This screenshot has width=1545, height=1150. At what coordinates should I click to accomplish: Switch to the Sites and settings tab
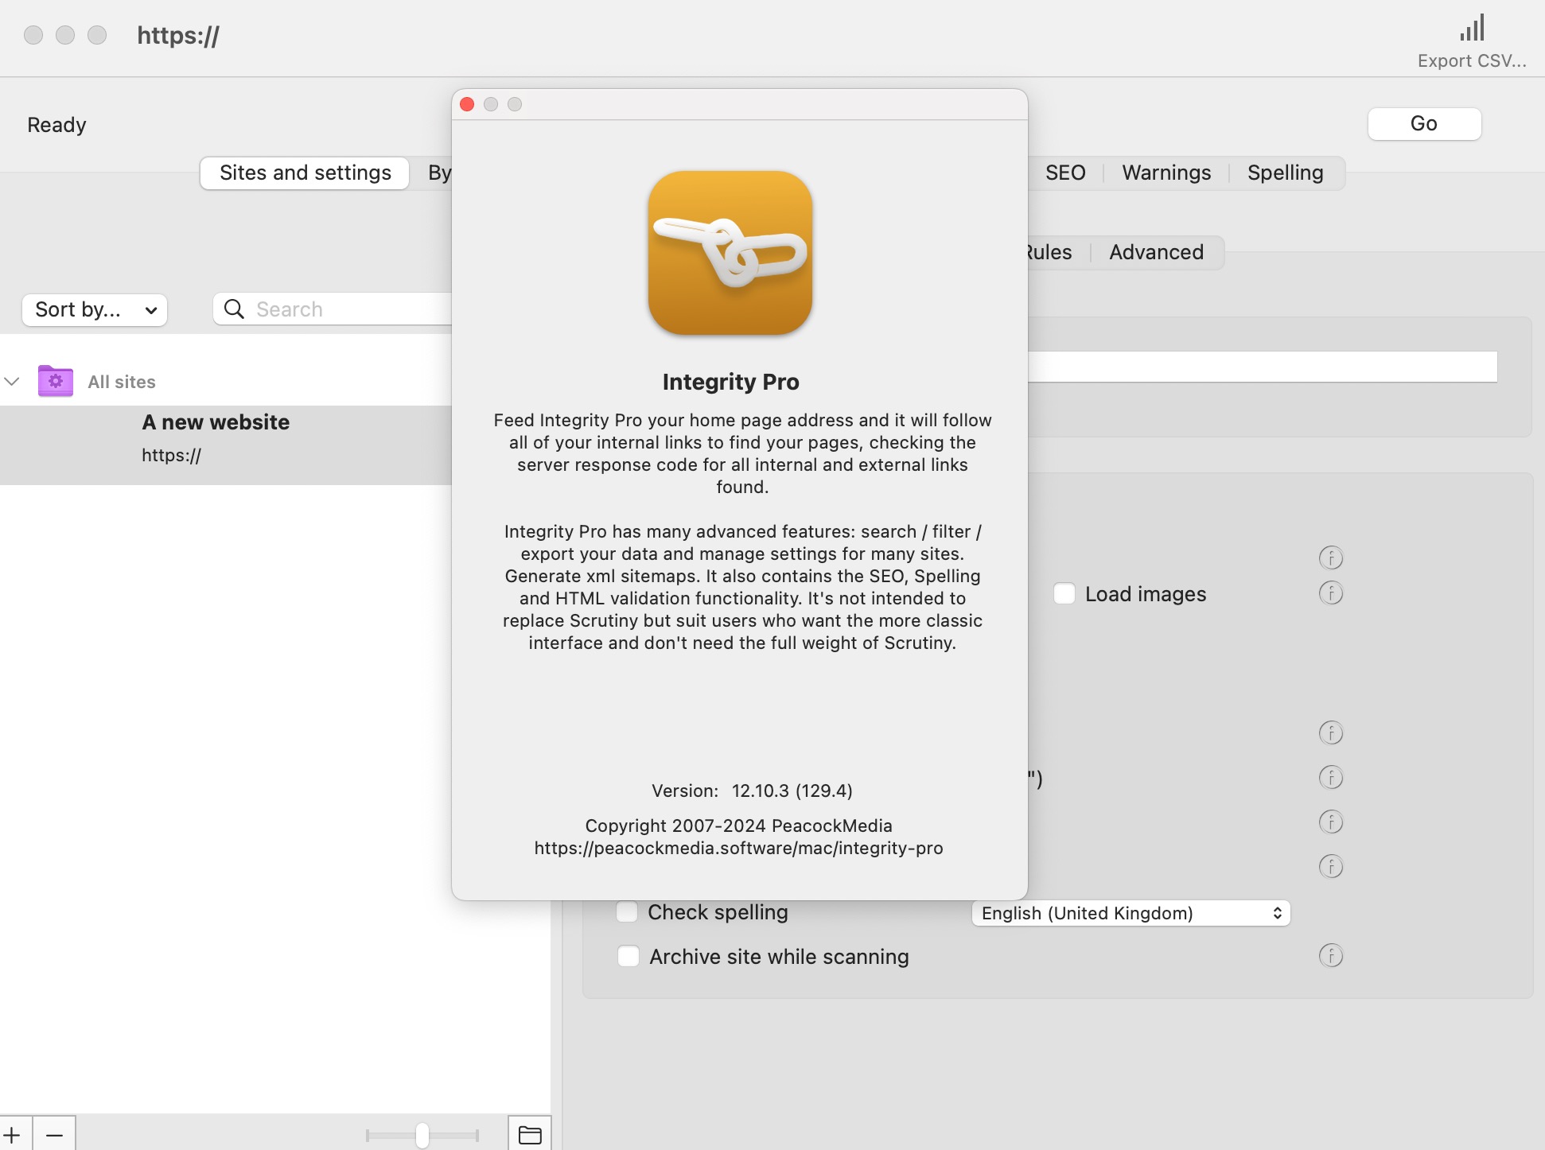[x=305, y=173]
